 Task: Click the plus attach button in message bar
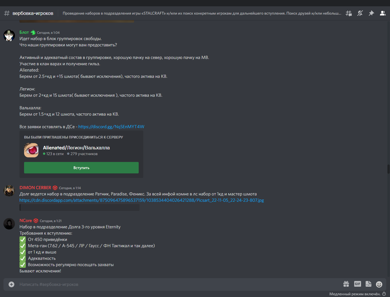tap(11, 284)
